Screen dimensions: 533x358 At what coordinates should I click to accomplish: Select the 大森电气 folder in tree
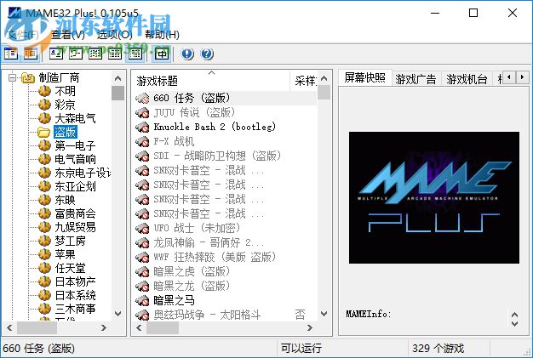tap(76, 118)
